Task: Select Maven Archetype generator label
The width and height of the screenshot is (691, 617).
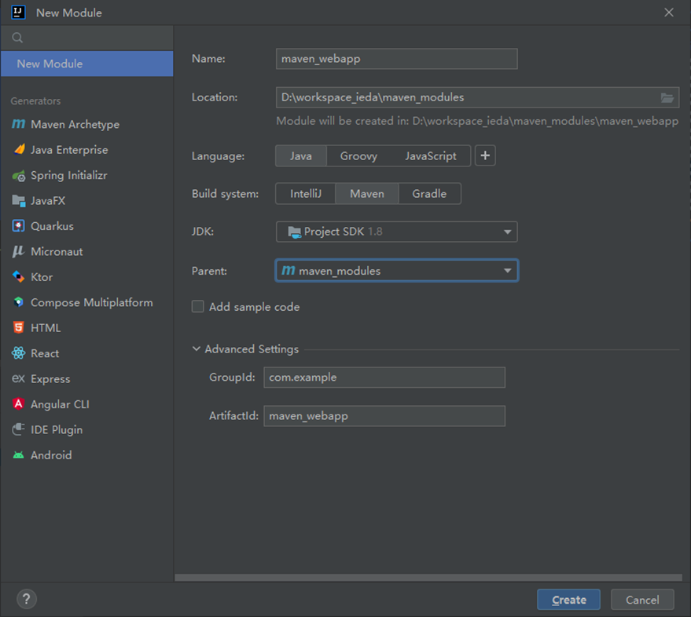Action: coord(75,125)
